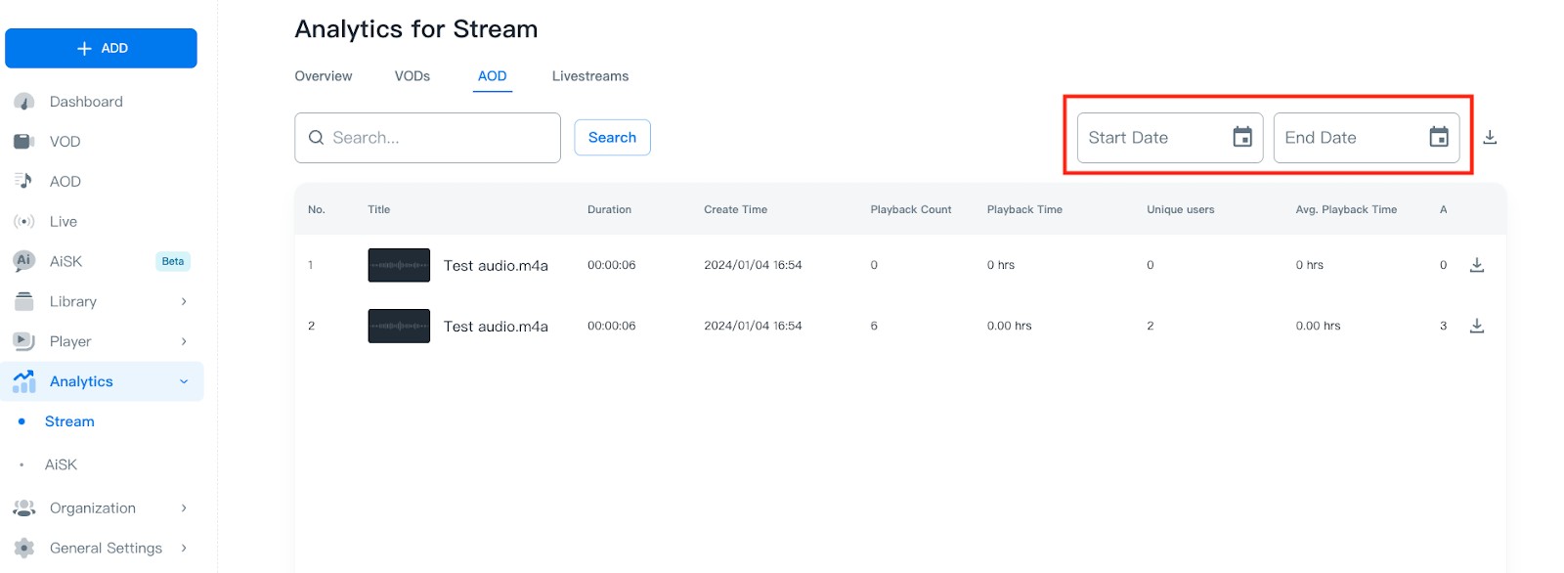
Task: Expand General Settings submenu
Action: point(184,549)
